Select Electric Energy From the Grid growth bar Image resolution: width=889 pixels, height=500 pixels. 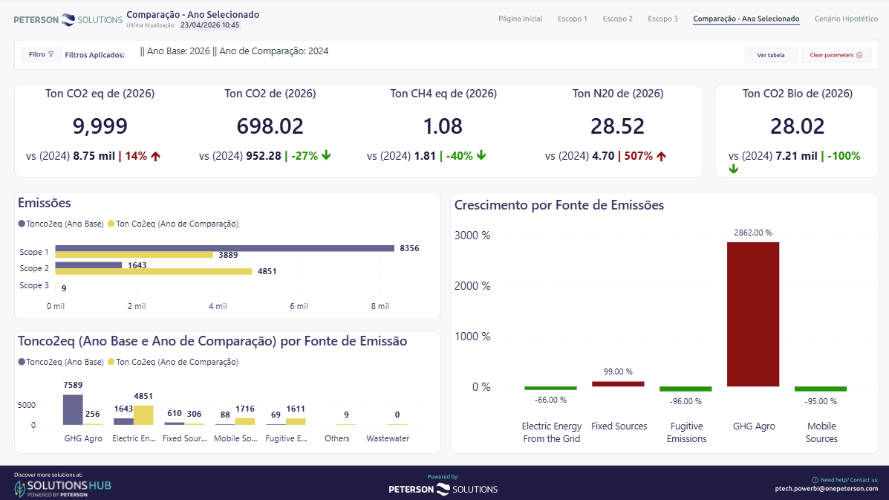click(x=550, y=389)
